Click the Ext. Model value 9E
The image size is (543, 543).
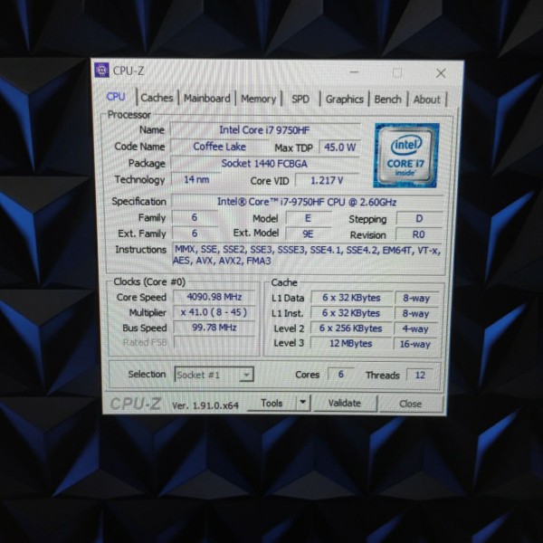coord(308,234)
